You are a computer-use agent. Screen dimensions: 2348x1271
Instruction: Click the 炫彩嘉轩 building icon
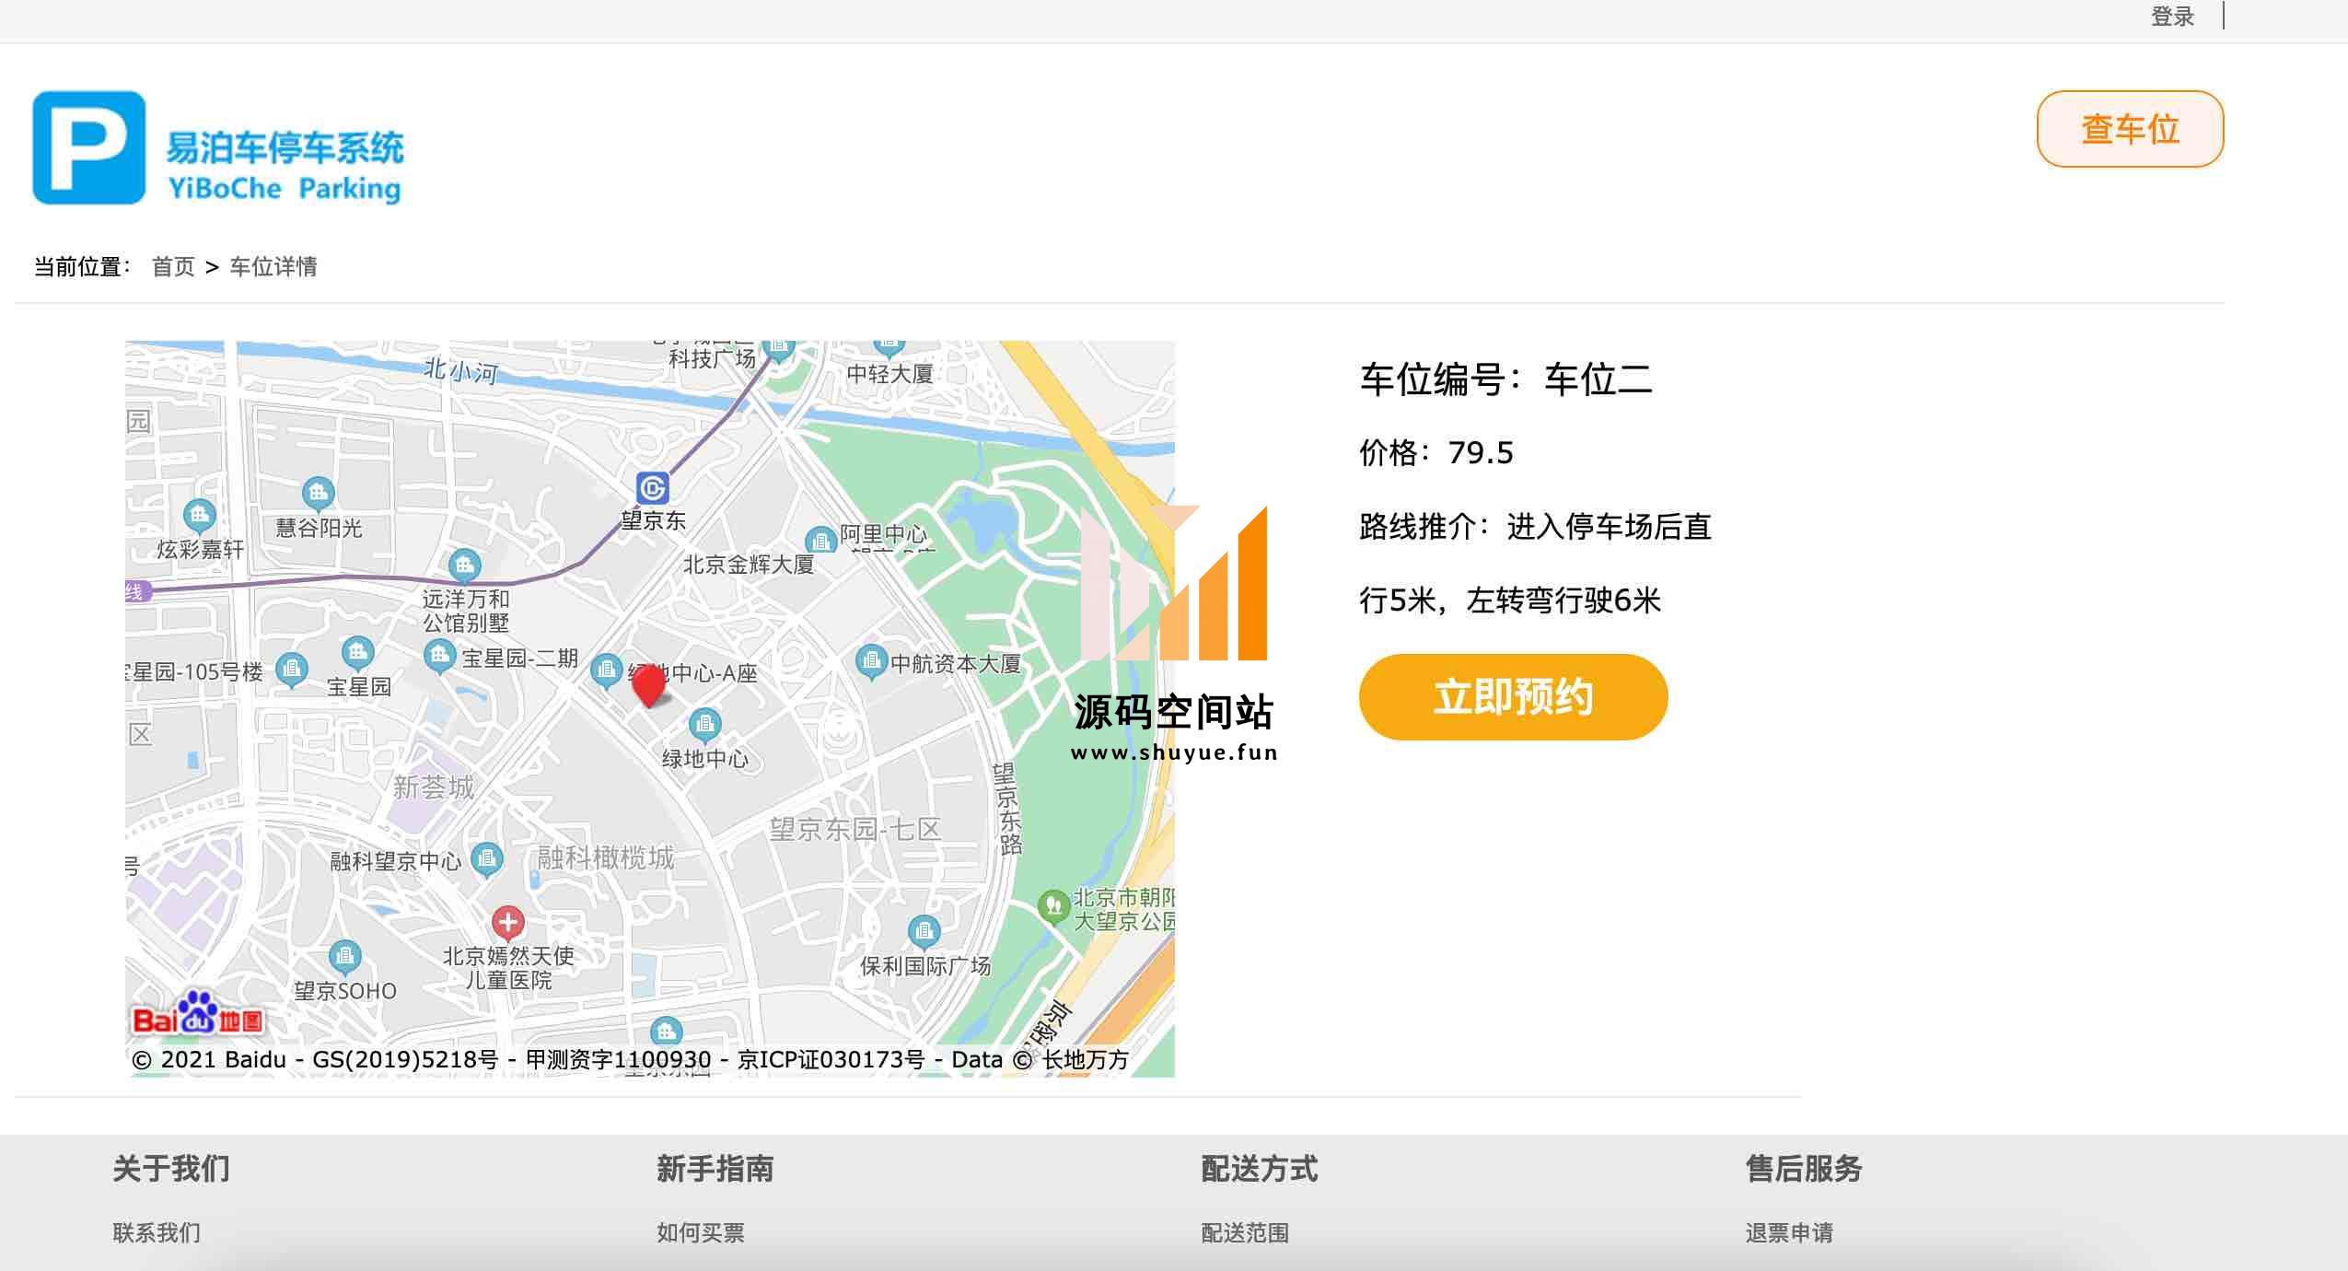tap(200, 517)
